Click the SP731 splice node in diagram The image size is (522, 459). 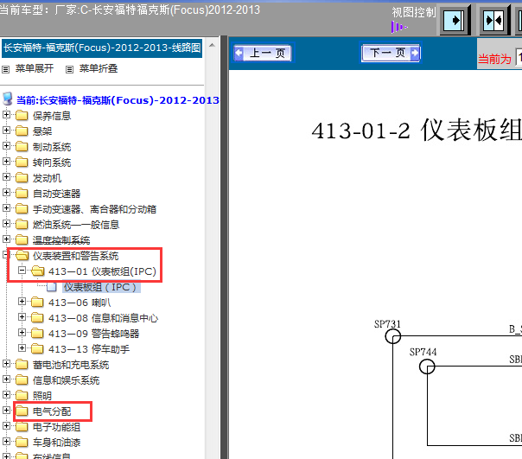coord(393,336)
